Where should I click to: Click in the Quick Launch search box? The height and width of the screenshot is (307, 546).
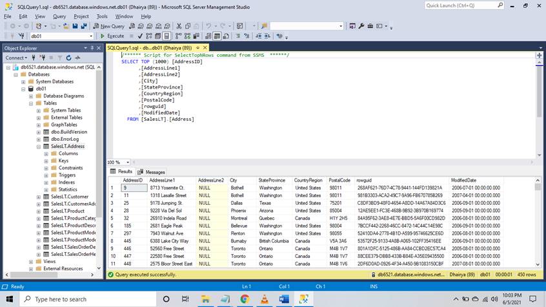[x=460, y=6]
